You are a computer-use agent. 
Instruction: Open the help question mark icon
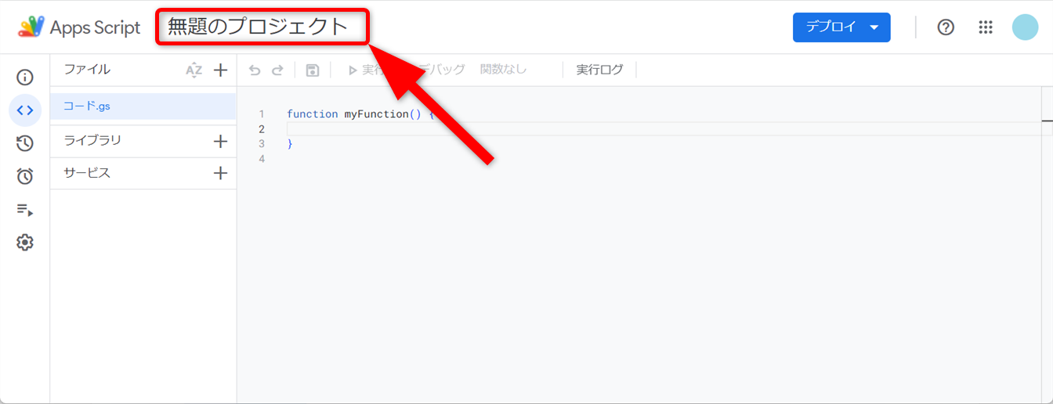[x=946, y=27]
